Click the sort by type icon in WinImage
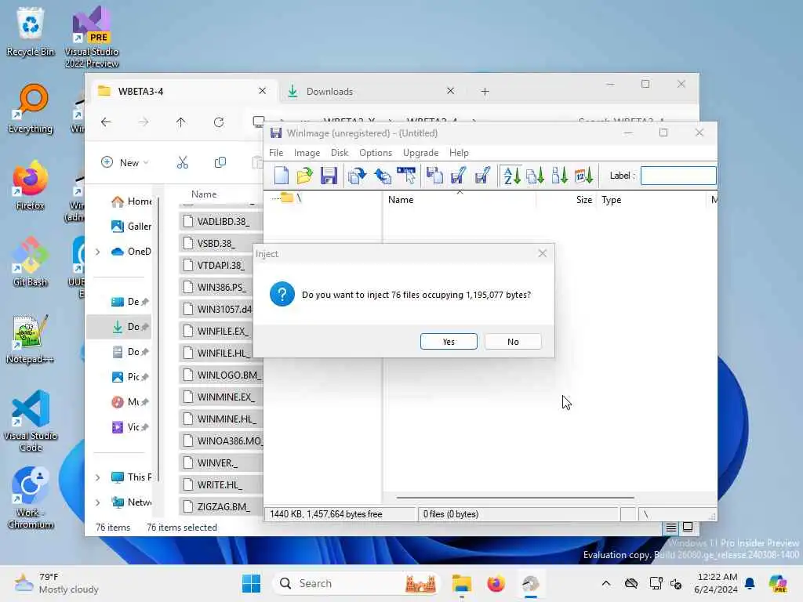Image resolution: width=803 pixels, height=602 pixels. pyautogui.click(x=535, y=176)
